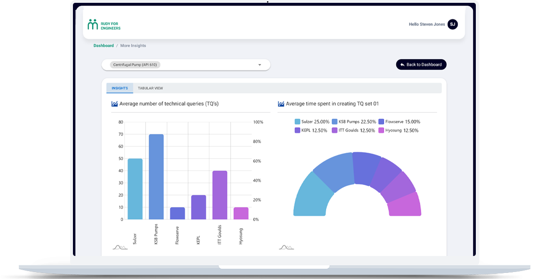Open the SJ avatar icon
Viewport: 553px width, 279px height.
[452, 23]
